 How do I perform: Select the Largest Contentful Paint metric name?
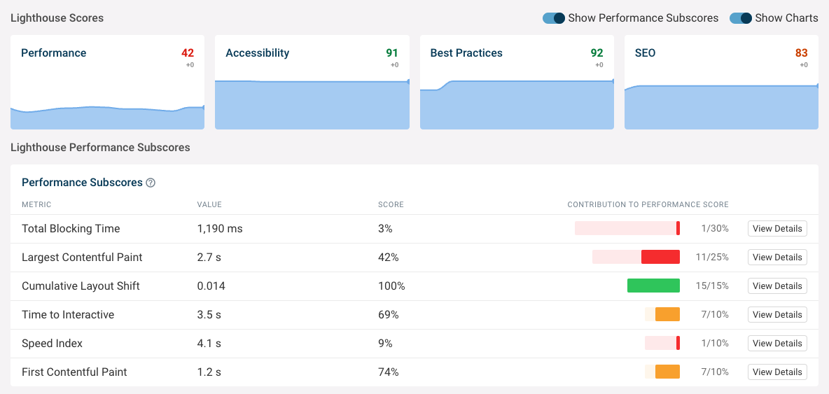(82, 258)
